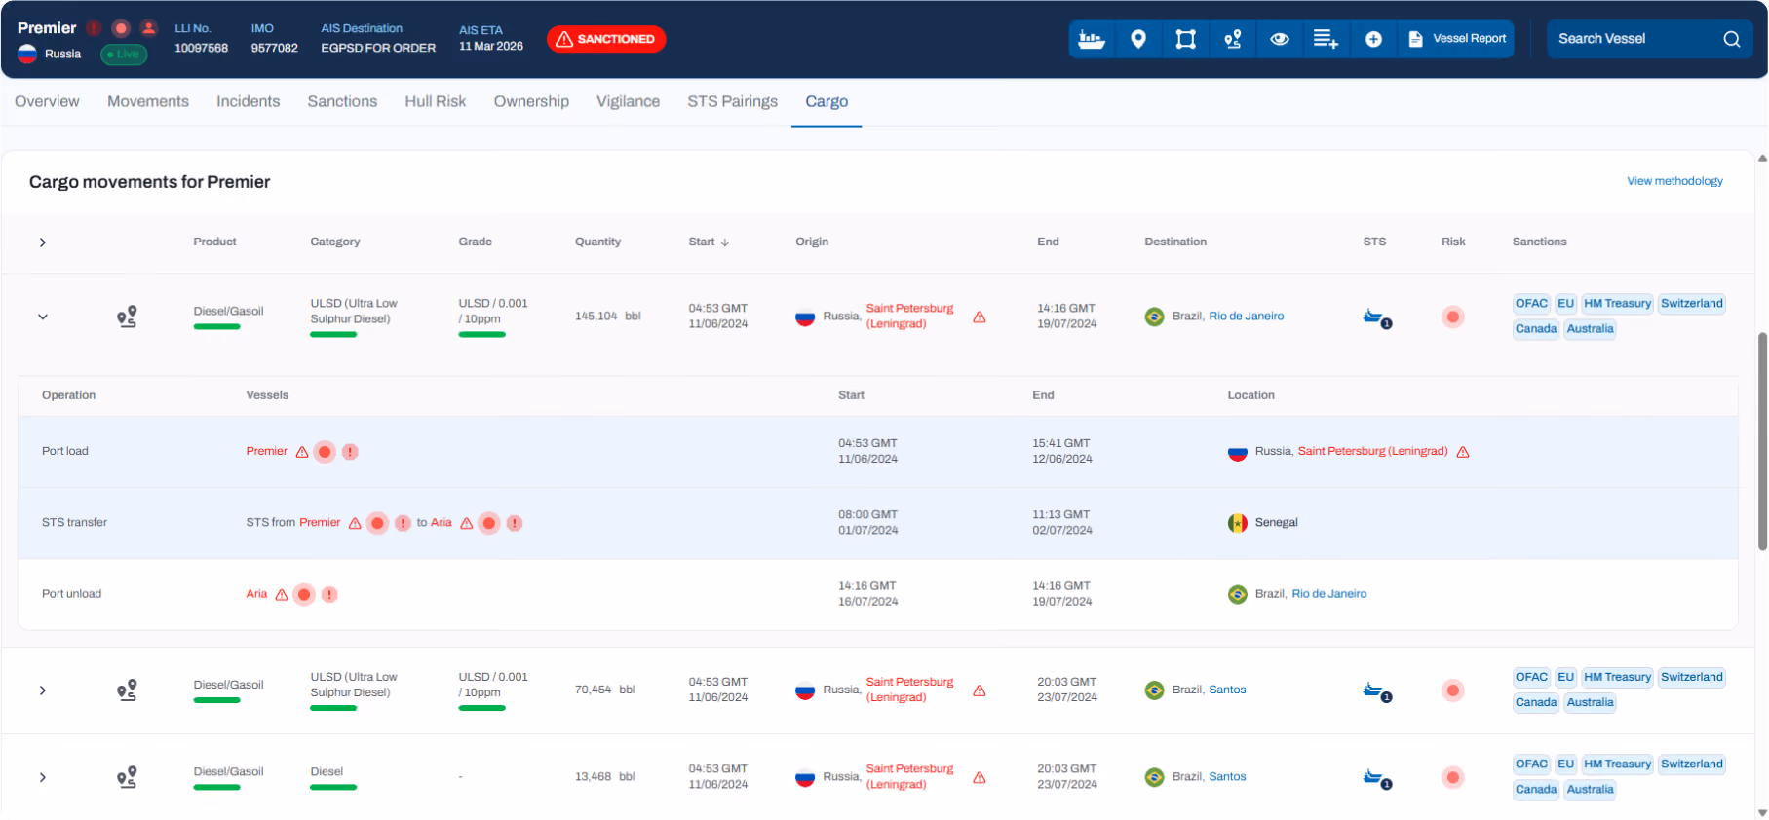
Task: Click the vertical scrollbar thumb
Action: [1762, 441]
